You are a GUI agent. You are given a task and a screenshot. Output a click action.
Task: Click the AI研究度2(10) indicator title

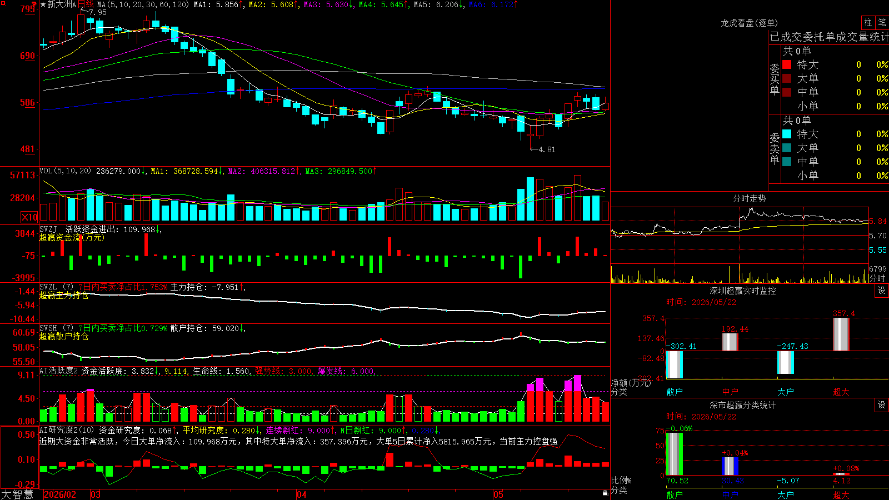pyautogui.click(x=67, y=430)
